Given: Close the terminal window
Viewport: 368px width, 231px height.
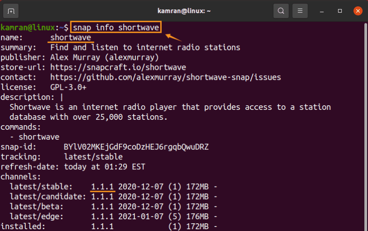Looking at the screenshot, I should click(358, 11).
